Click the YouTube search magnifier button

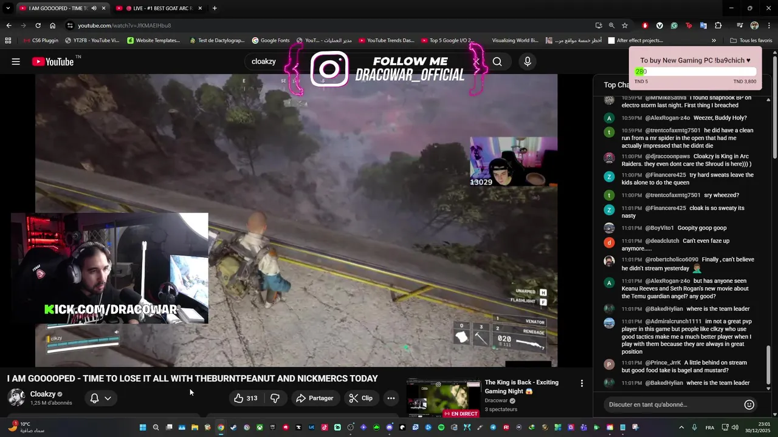[497, 61]
